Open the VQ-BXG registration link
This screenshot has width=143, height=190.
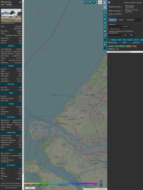click(18, 26)
